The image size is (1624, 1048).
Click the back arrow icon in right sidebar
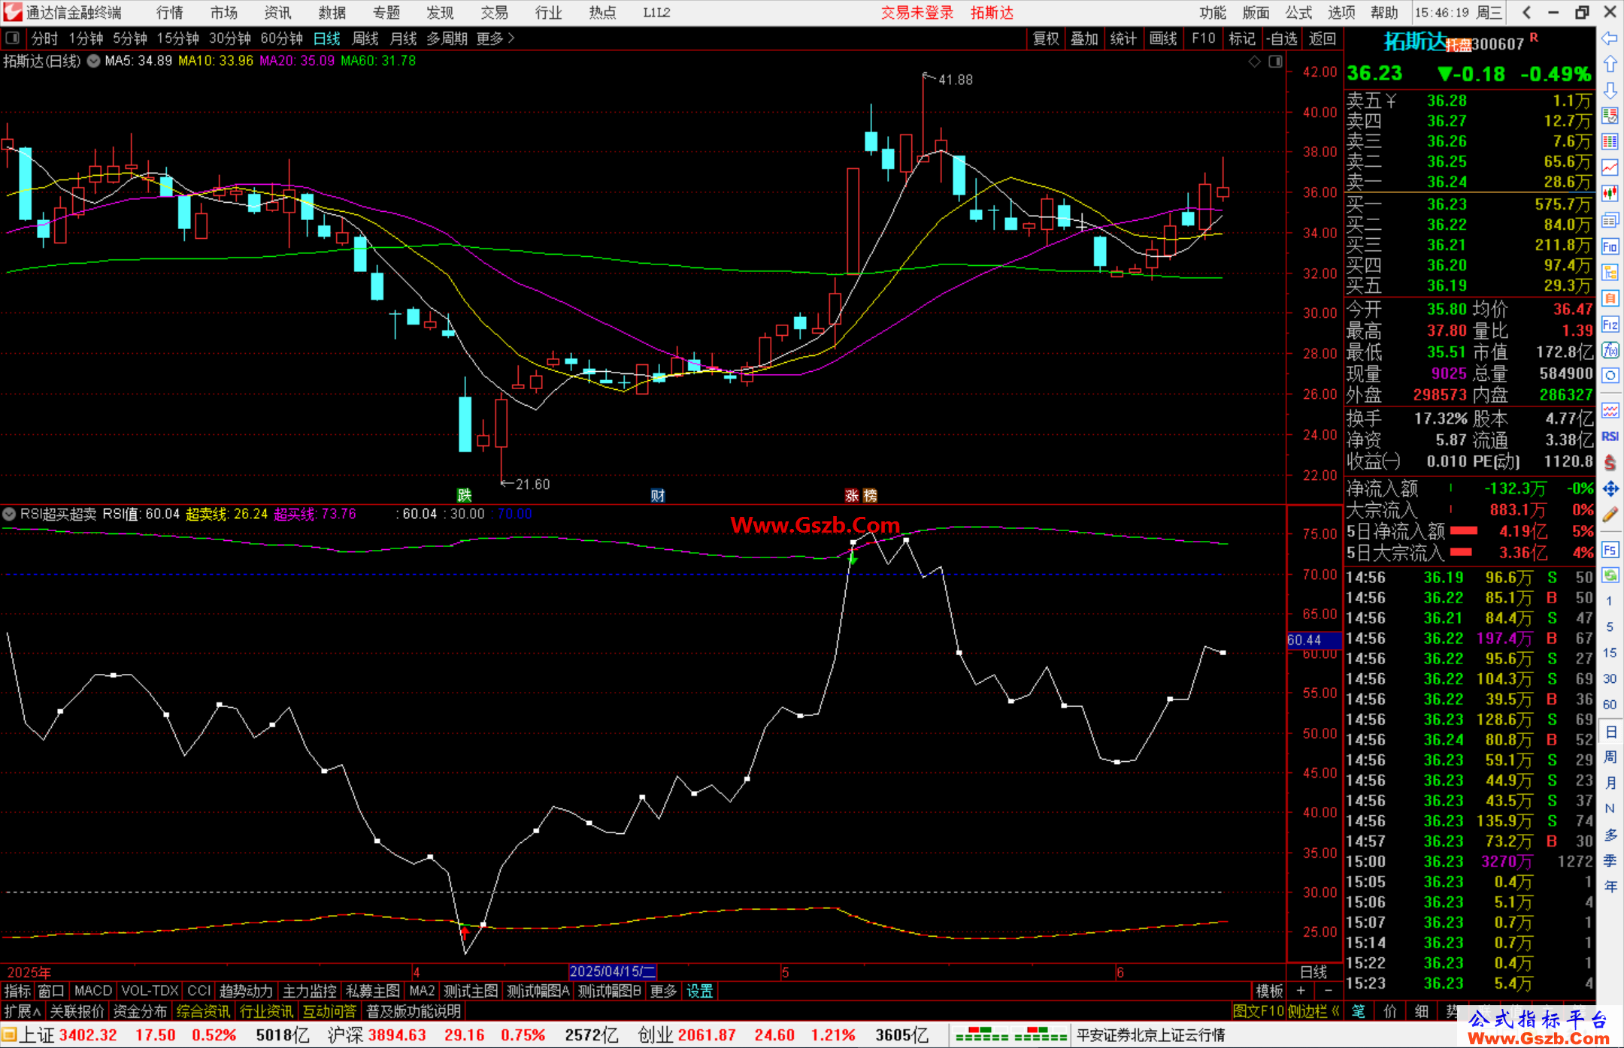(1610, 38)
